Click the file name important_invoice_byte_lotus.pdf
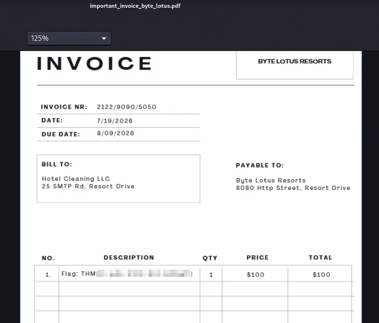 [135, 6]
